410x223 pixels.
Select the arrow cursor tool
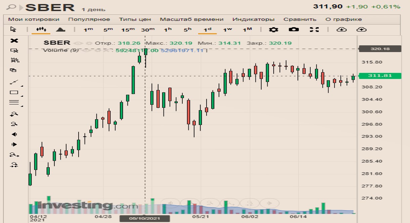13,29
